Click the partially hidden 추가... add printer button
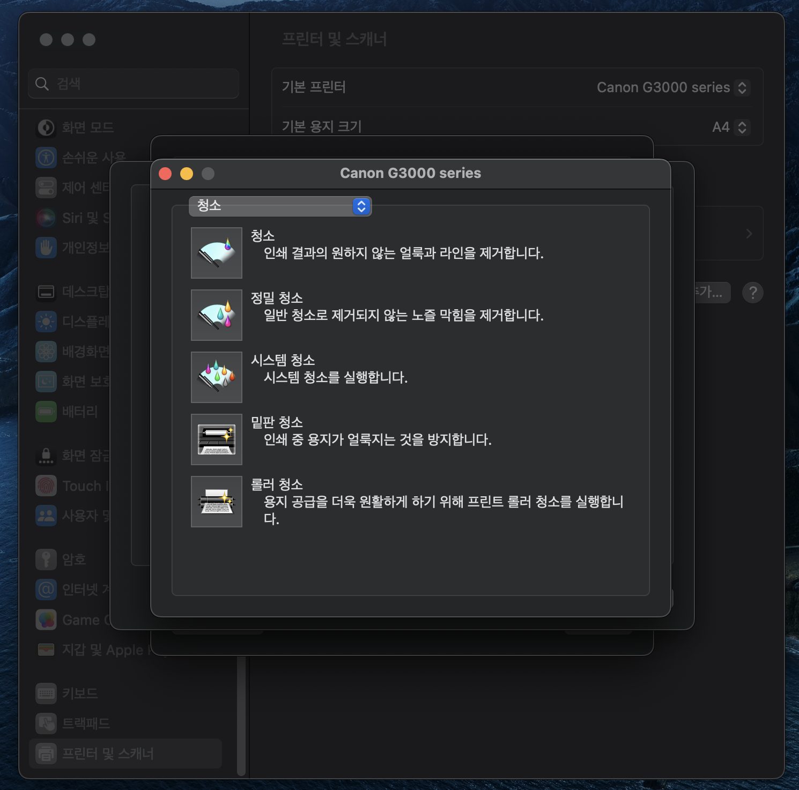This screenshot has height=790, width=799. coord(713,293)
